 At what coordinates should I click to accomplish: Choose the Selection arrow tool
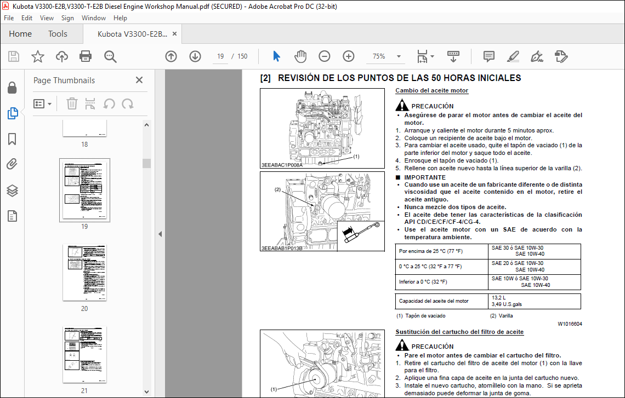pyautogui.click(x=277, y=56)
